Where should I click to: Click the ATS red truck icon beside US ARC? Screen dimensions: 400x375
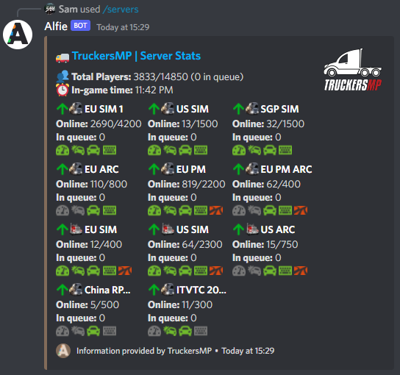252,229
